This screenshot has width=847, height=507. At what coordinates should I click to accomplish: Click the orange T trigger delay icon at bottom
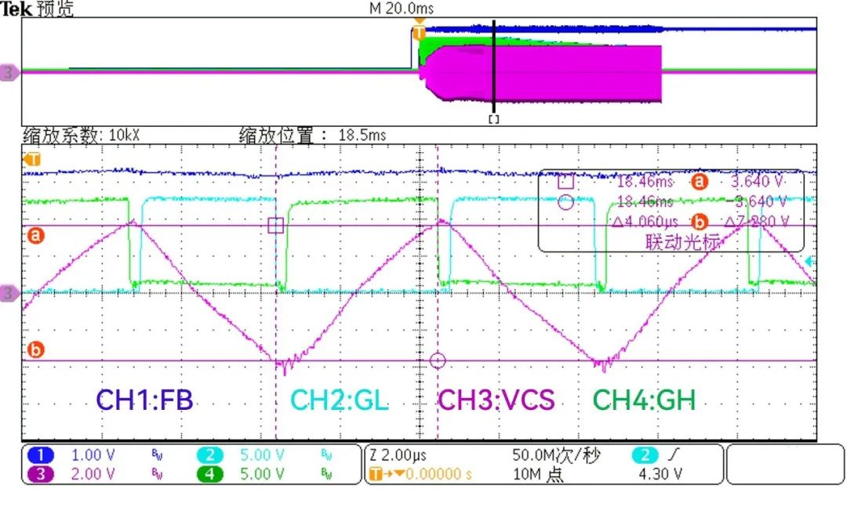click(x=376, y=474)
